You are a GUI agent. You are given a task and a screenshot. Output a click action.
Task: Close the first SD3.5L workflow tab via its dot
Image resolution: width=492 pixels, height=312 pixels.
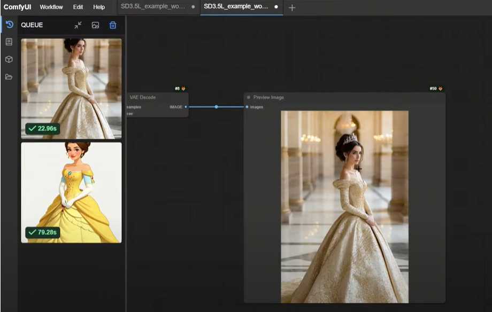pos(193,6)
